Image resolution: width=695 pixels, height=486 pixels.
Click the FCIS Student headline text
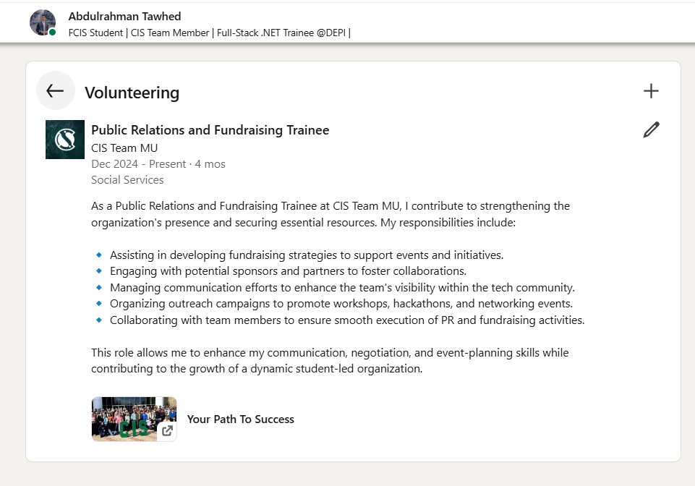pos(209,33)
